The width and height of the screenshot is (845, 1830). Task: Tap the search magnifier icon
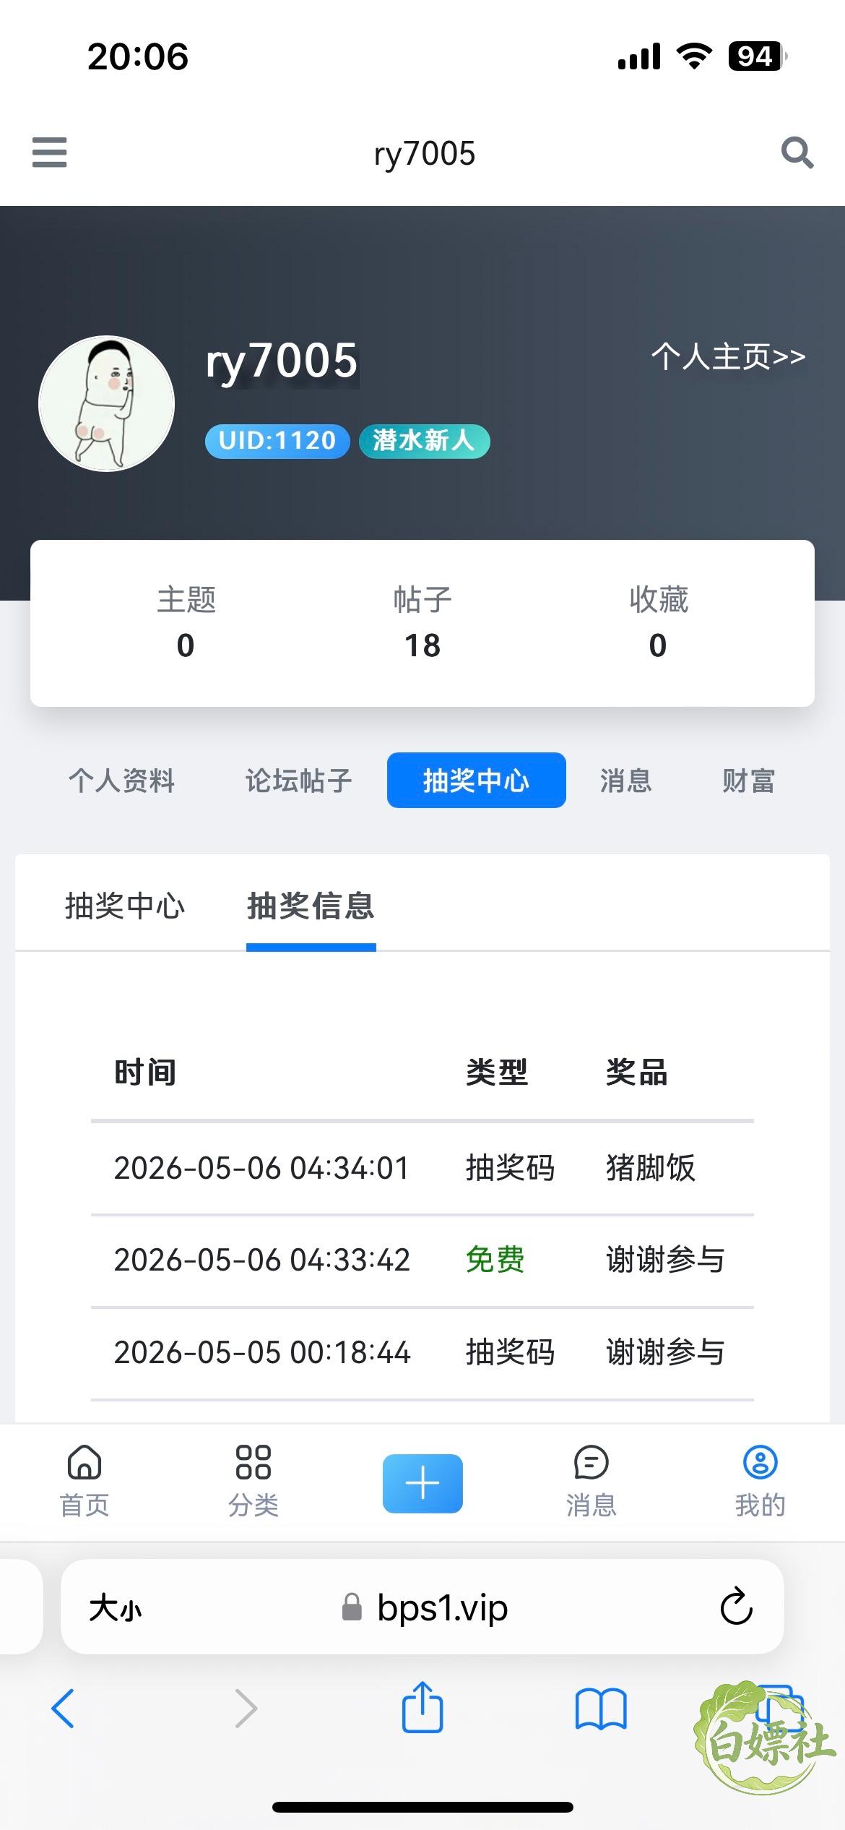click(797, 152)
